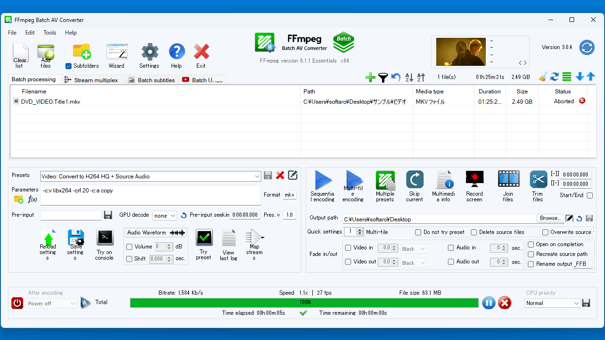Image resolution: width=605 pixels, height=340 pixels.
Task: Enable Do not try preset checkbox
Action: point(418,232)
